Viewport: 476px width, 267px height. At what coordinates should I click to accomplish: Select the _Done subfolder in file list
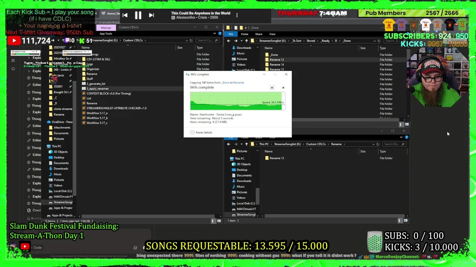273,55
